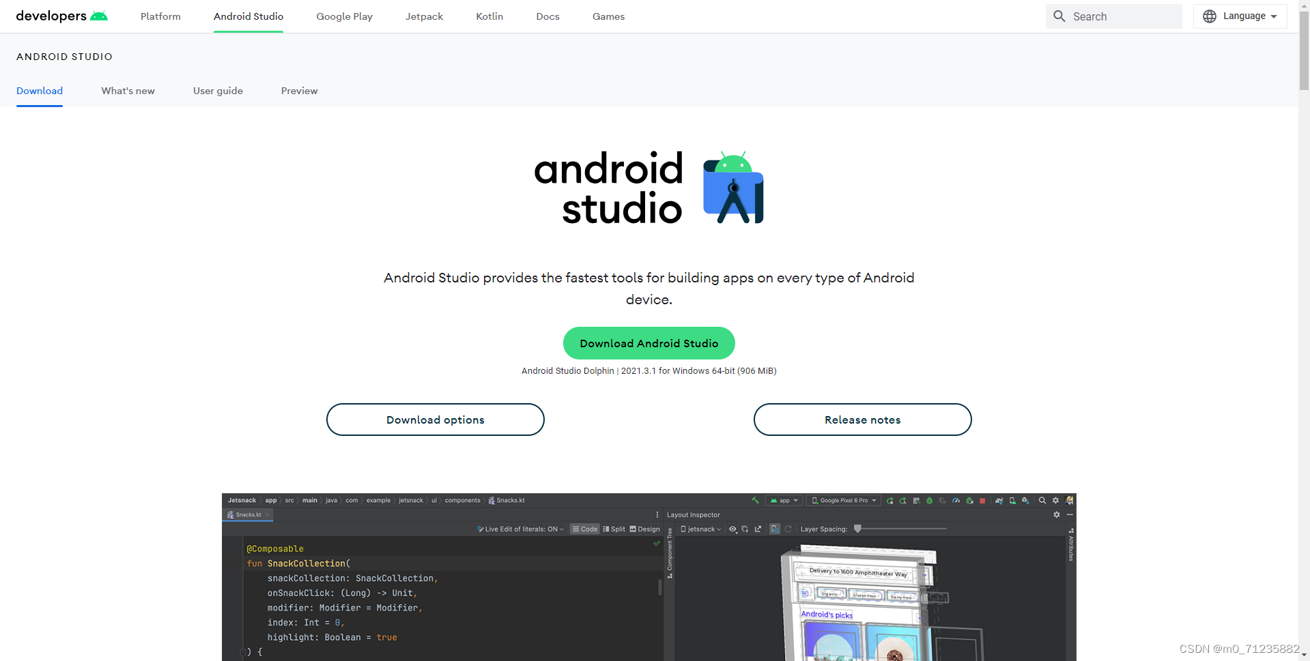Switch editor to Split view mode
The height and width of the screenshot is (661, 1310).
point(614,529)
